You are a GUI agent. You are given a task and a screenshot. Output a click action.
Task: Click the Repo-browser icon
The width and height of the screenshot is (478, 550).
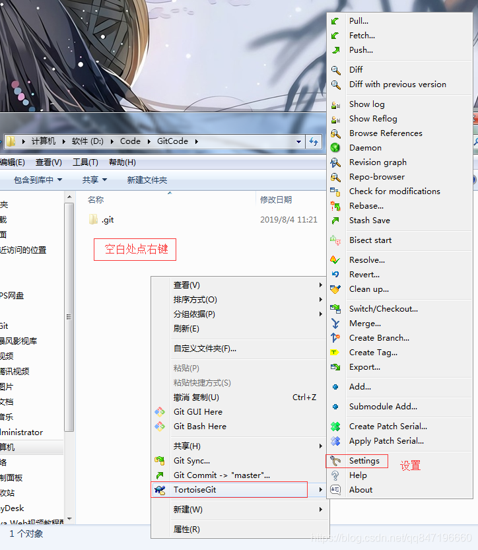(x=335, y=177)
